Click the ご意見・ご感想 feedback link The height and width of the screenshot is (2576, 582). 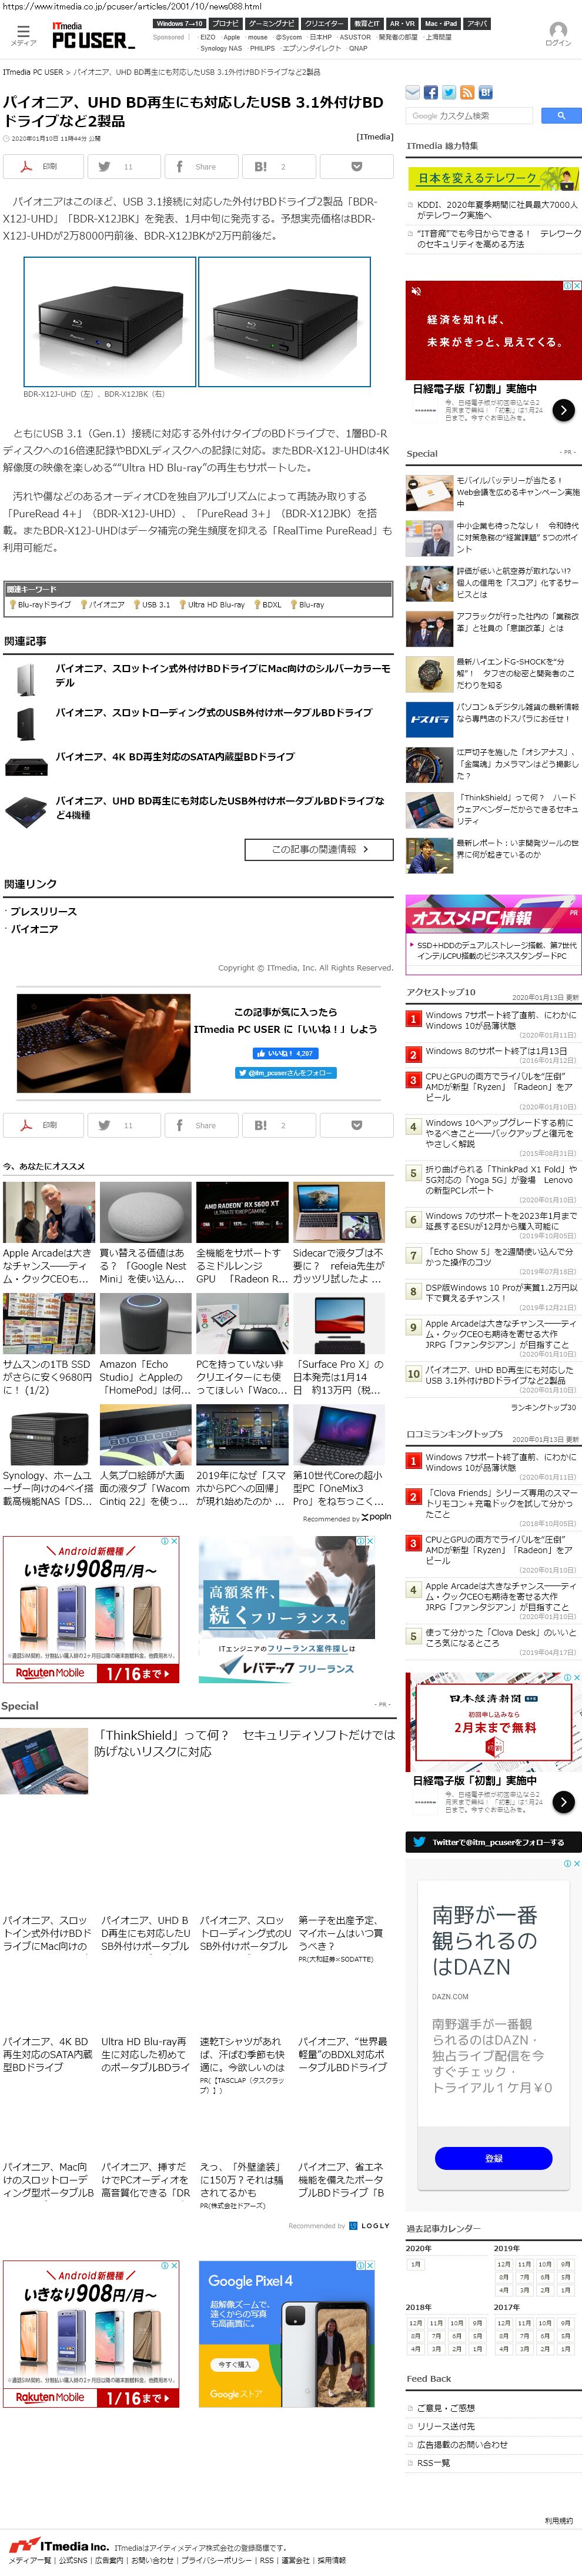(445, 2407)
